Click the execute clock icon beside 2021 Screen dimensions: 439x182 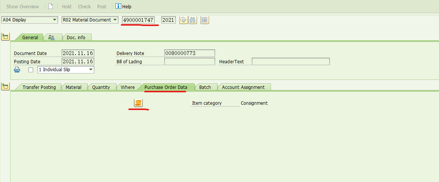click(183, 20)
